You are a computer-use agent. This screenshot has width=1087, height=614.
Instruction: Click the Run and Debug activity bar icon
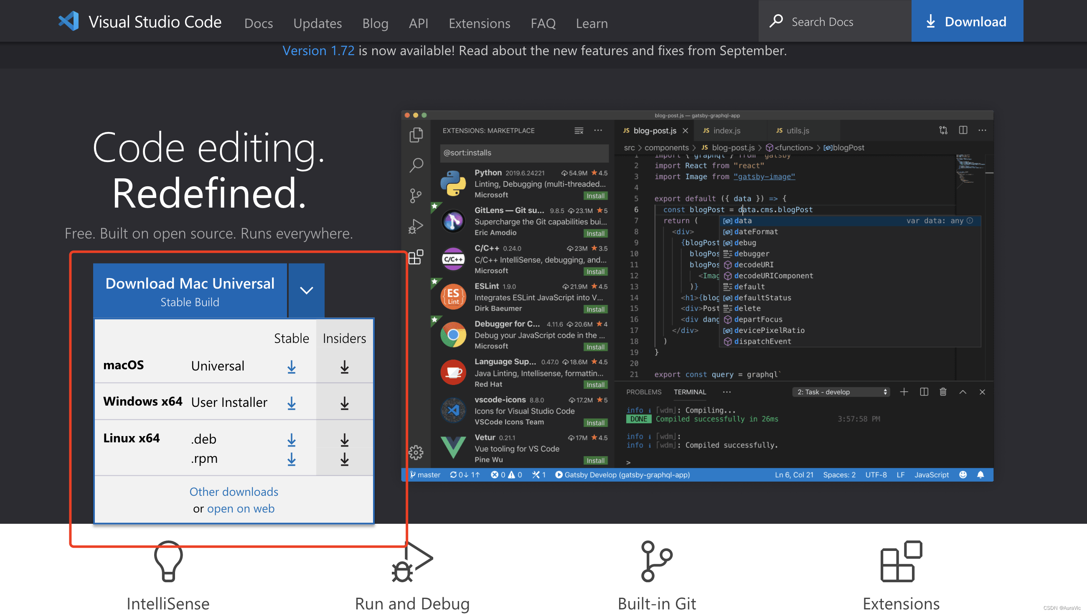[416, 226]
